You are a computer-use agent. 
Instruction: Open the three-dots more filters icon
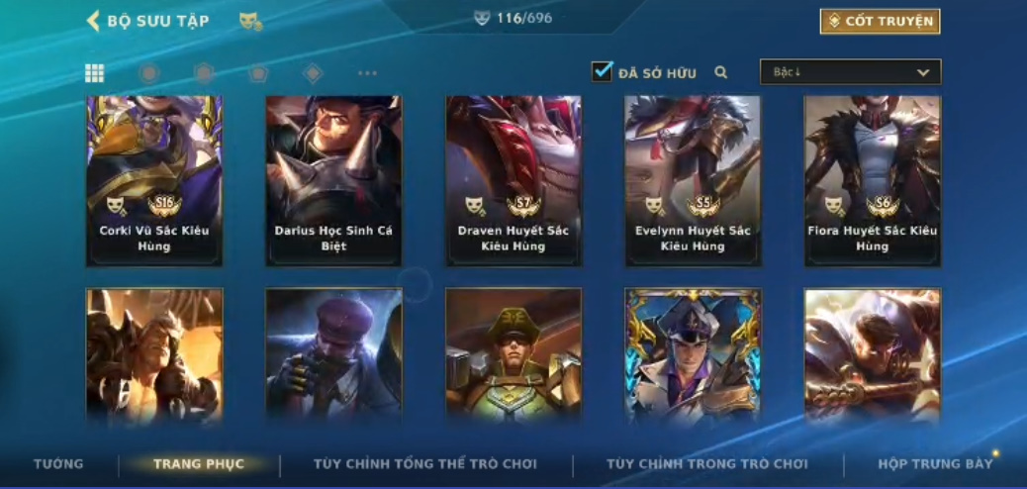pyautogui.click(x=367, y=73)
